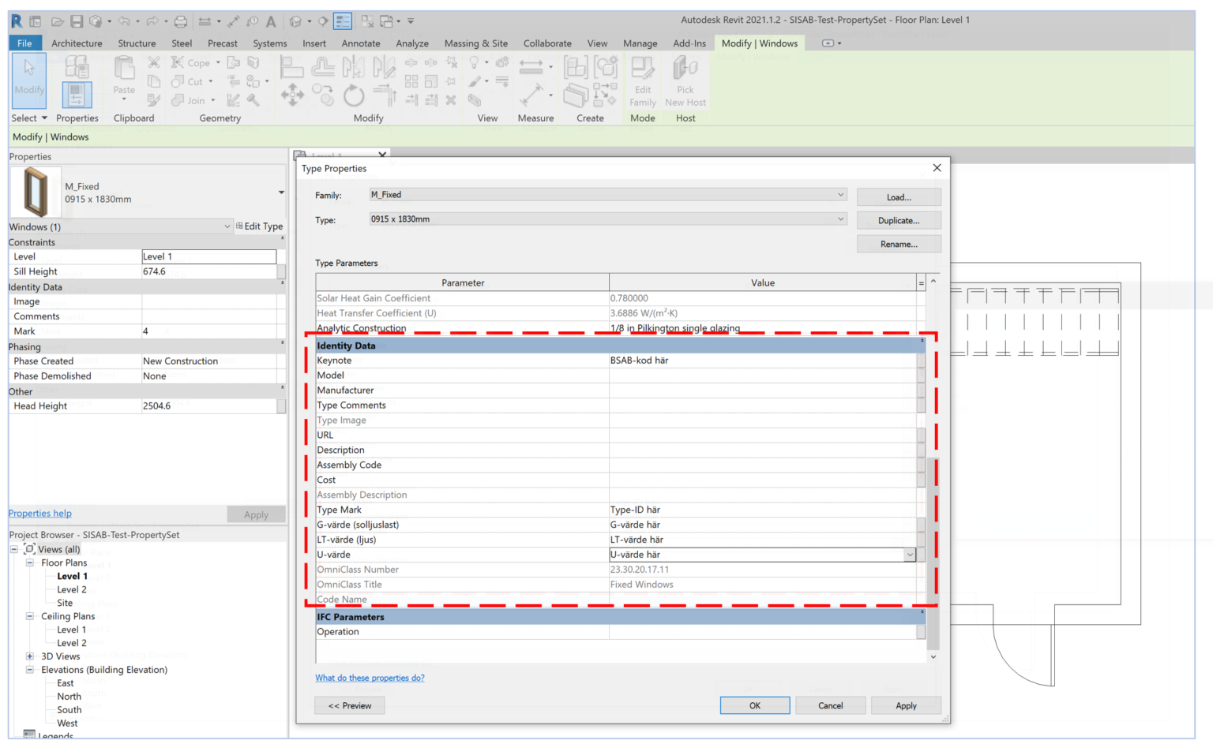Open the File tab

24,43
